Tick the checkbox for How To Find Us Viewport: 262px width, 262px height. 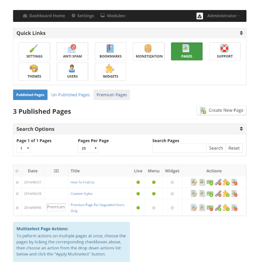pos(17,182)
